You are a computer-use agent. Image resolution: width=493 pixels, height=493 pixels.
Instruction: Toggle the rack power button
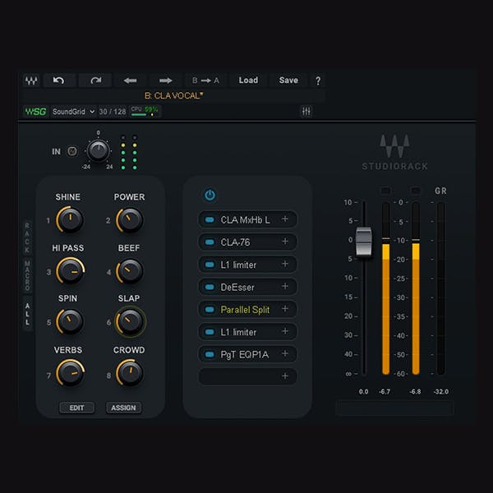coord(210,195)
